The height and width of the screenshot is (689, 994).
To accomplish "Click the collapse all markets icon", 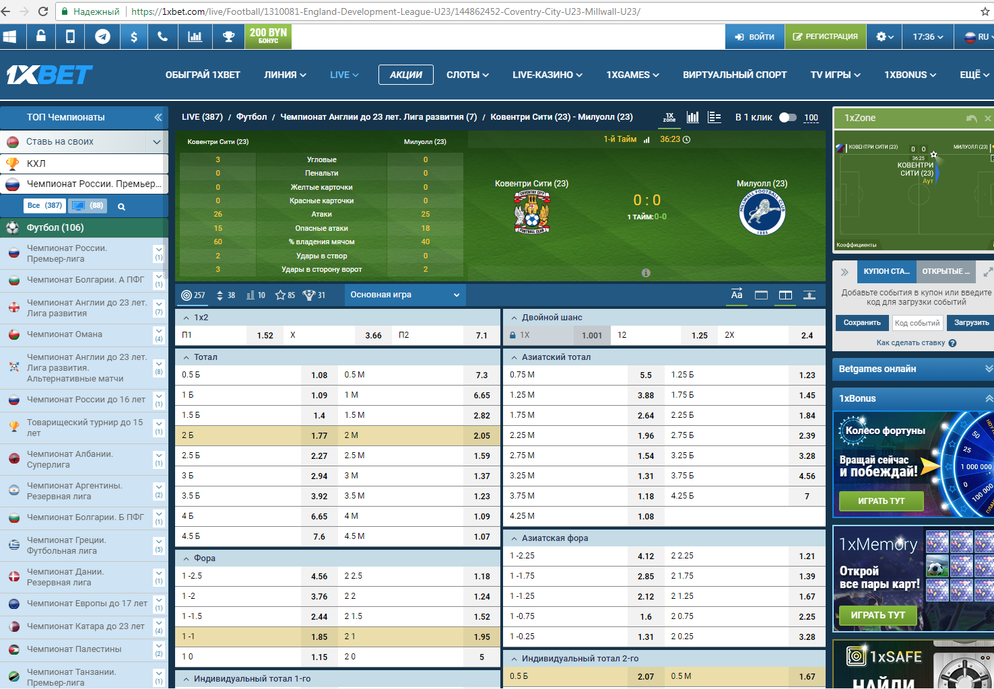I will coord(809,295).
